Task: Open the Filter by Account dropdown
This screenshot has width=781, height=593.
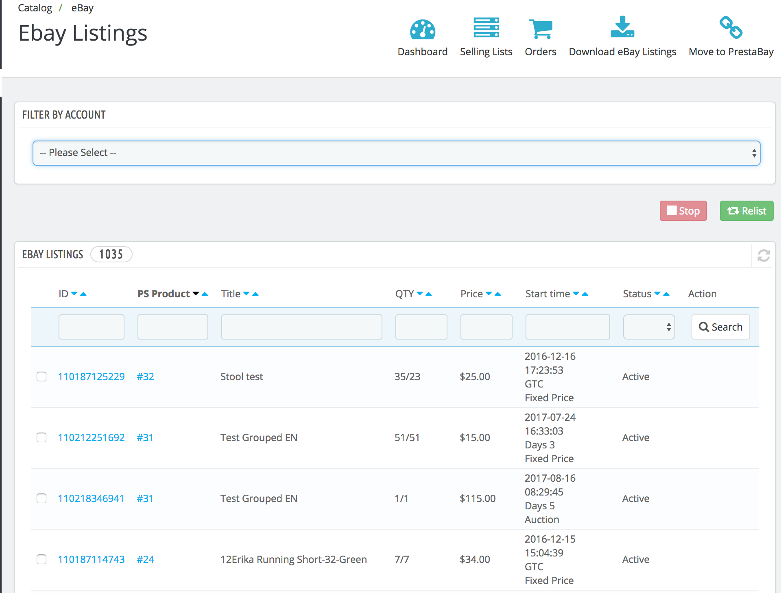Action: [397, 153]
